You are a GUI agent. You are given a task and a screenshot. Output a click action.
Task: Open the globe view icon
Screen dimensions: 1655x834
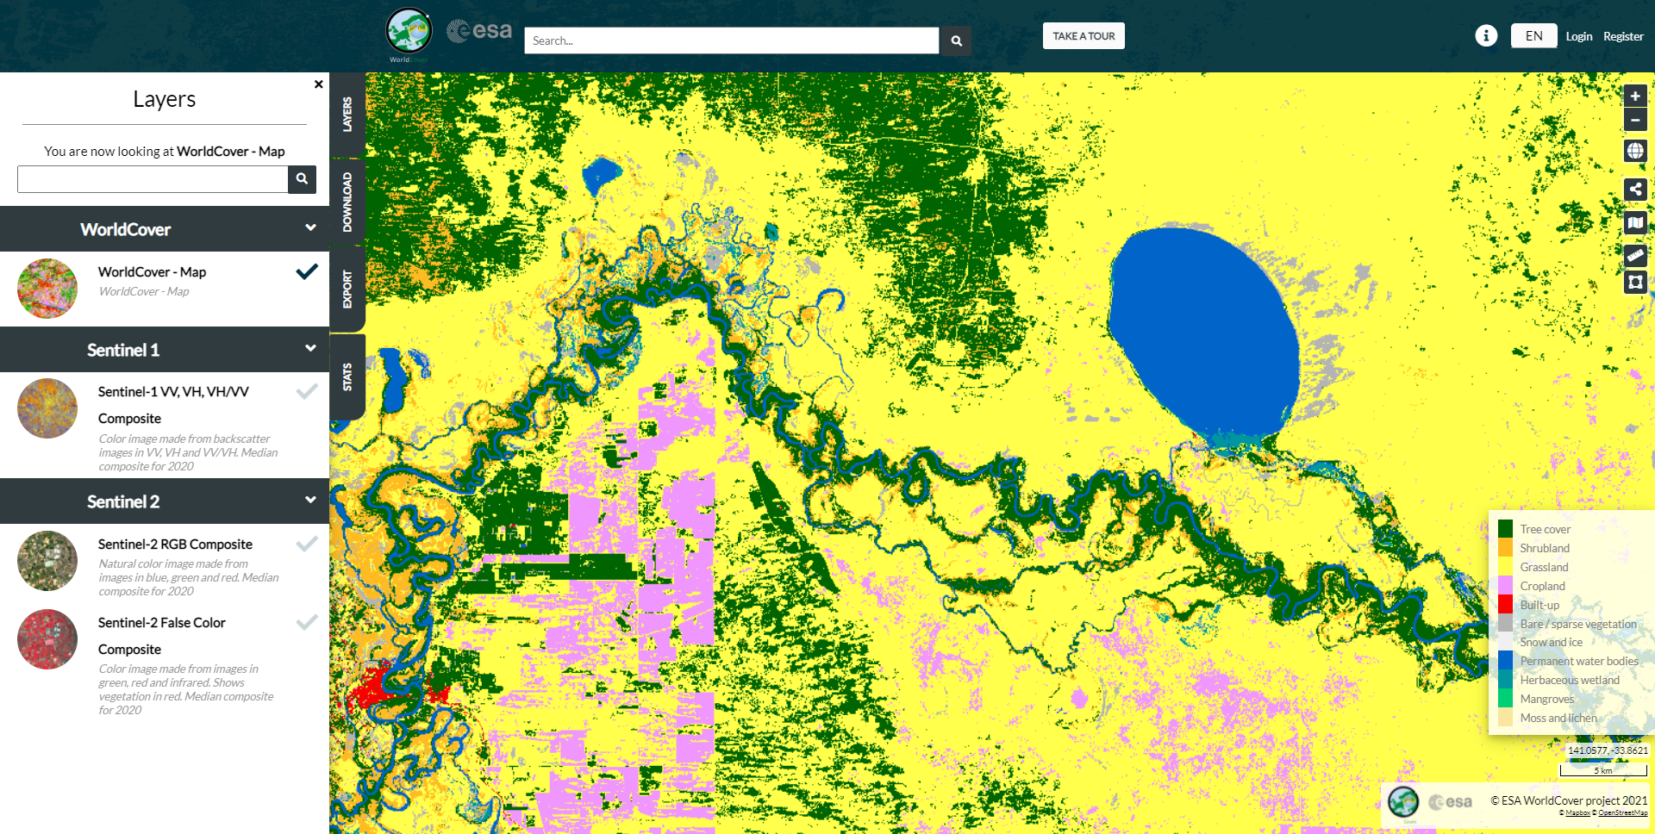[1635, 151]
